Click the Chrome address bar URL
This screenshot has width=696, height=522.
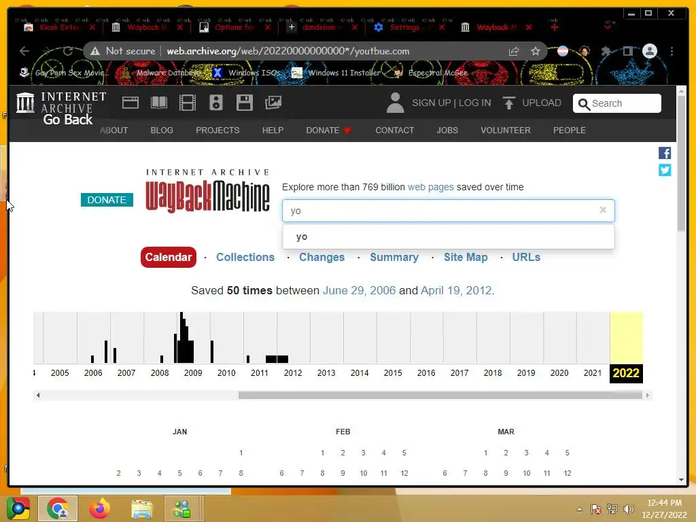coord(288,52)
